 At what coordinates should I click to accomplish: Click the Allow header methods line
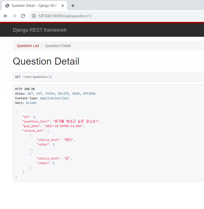point(55,94)
